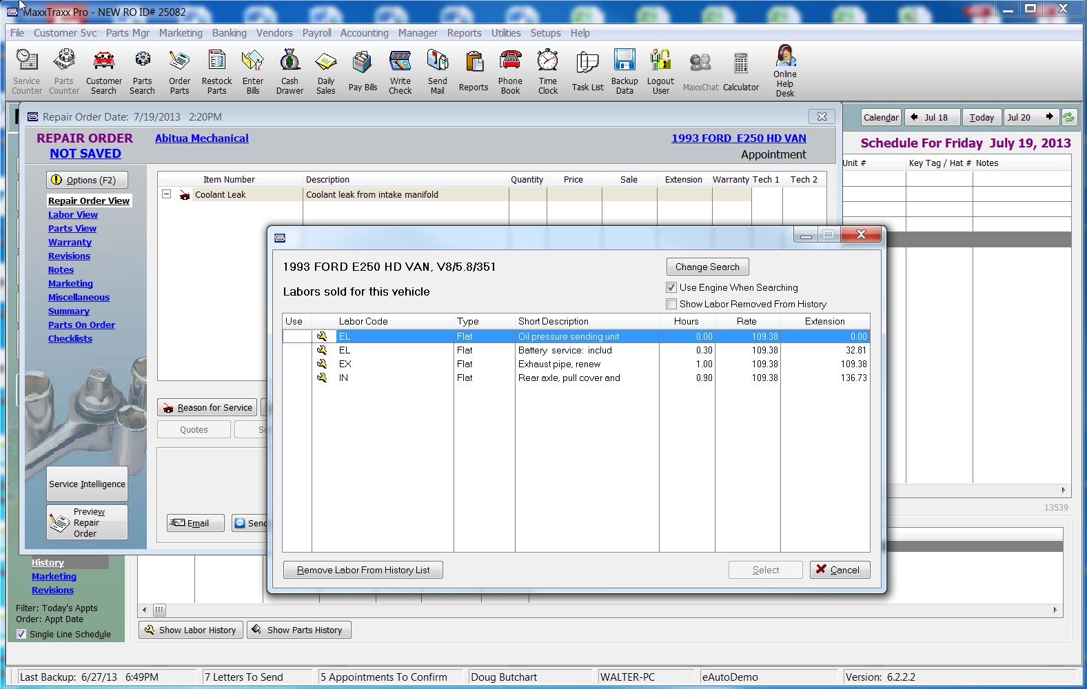
Task: Click the green refresh icon beside Jul 20
Action: (x=1068, y=117)
